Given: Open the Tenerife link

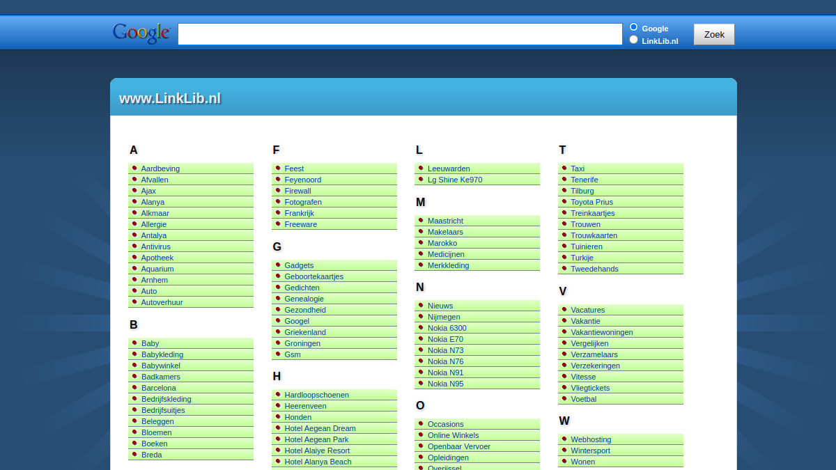Looking at the screenshot, I should (x=585, y=180).
